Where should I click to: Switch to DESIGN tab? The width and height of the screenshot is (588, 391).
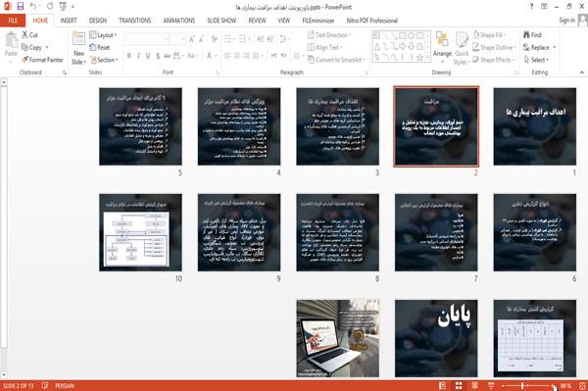(98, 21)
